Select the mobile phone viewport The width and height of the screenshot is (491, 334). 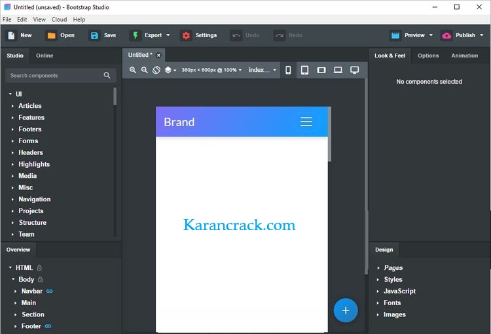tap(288, 70)
